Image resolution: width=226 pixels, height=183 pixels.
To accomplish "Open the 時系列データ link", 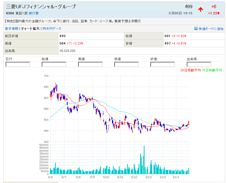I will (52, 28).
